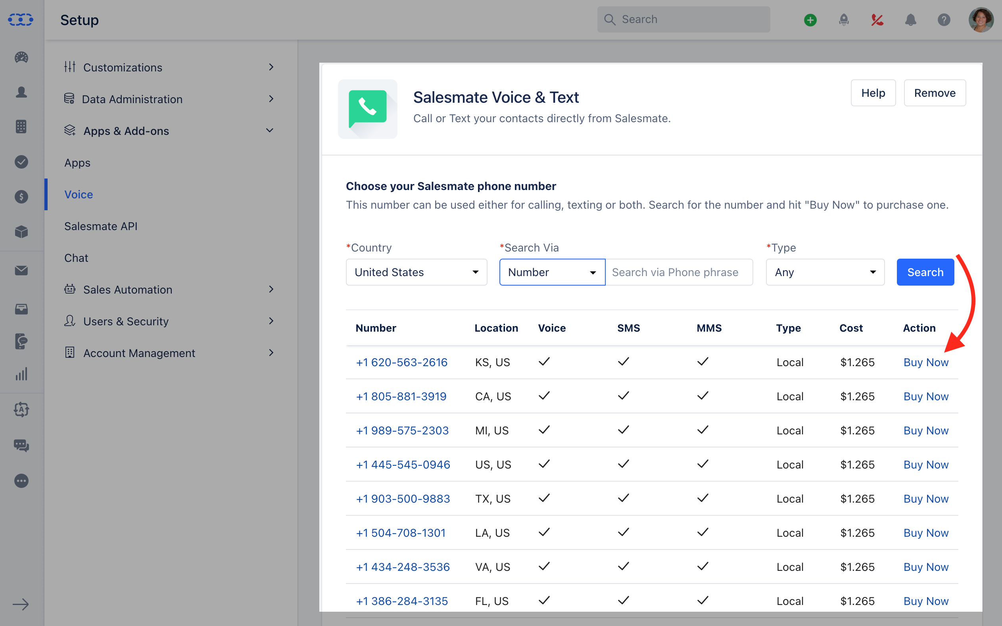1002x626 pixels.
Task: Expand the Data Administration section
Action: coord(170,99)
